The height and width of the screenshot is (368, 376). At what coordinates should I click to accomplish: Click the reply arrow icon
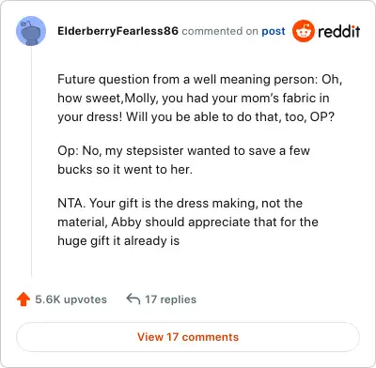(x=133, y=299)
